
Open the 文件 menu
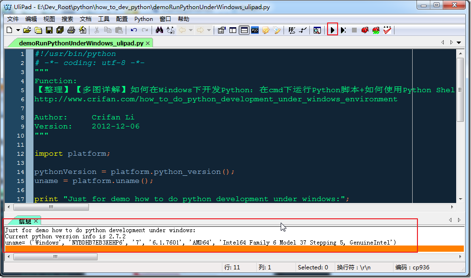[x=13, y=19]
